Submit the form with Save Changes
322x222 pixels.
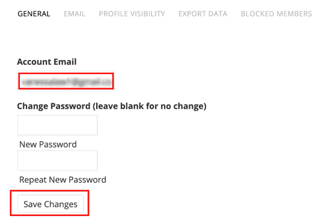coord(50,203)
